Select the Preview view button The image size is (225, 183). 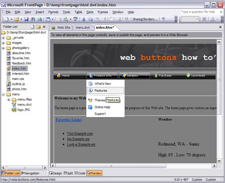click(x=94, y=173)
